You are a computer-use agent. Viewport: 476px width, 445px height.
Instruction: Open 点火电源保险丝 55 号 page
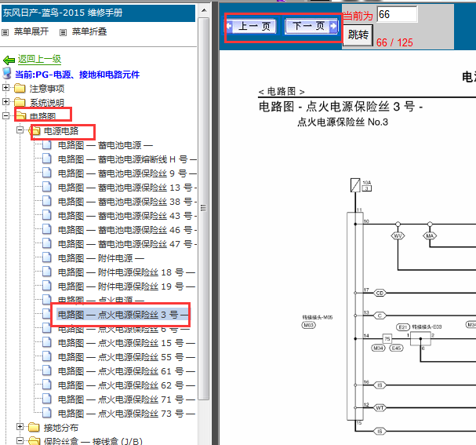(126, 357)
